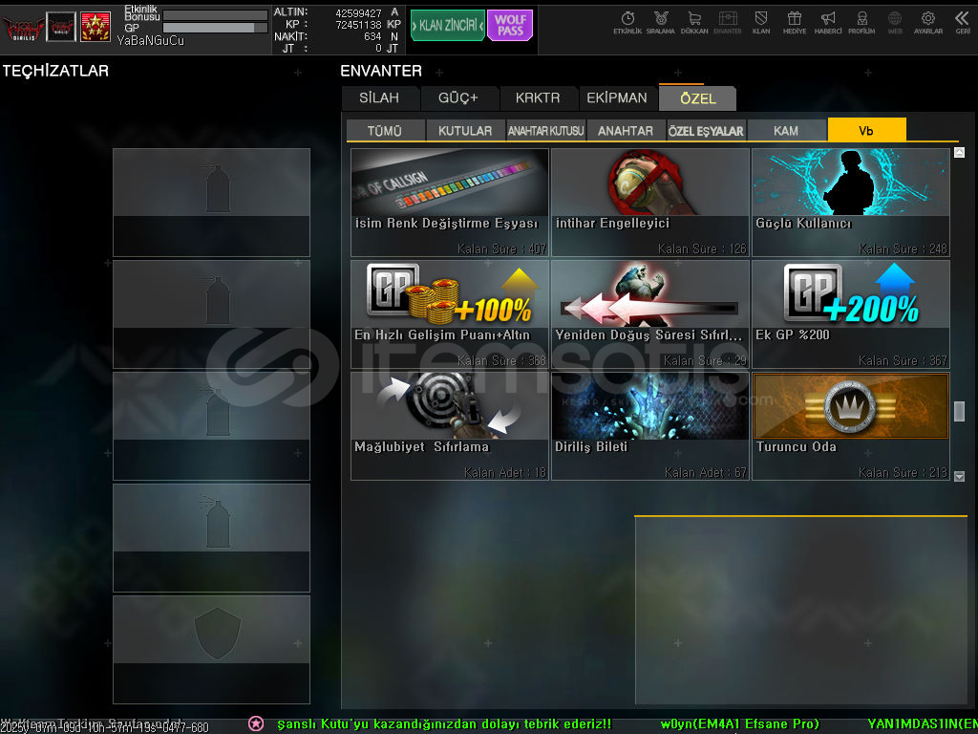
Task: Click the clan emblem beside the logo
Action: (x=61, y=27)
